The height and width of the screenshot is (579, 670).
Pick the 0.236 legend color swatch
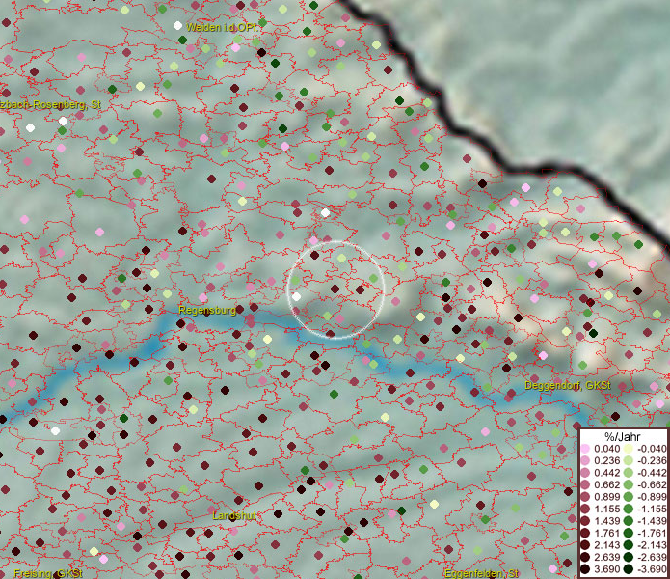click(585, 460)
